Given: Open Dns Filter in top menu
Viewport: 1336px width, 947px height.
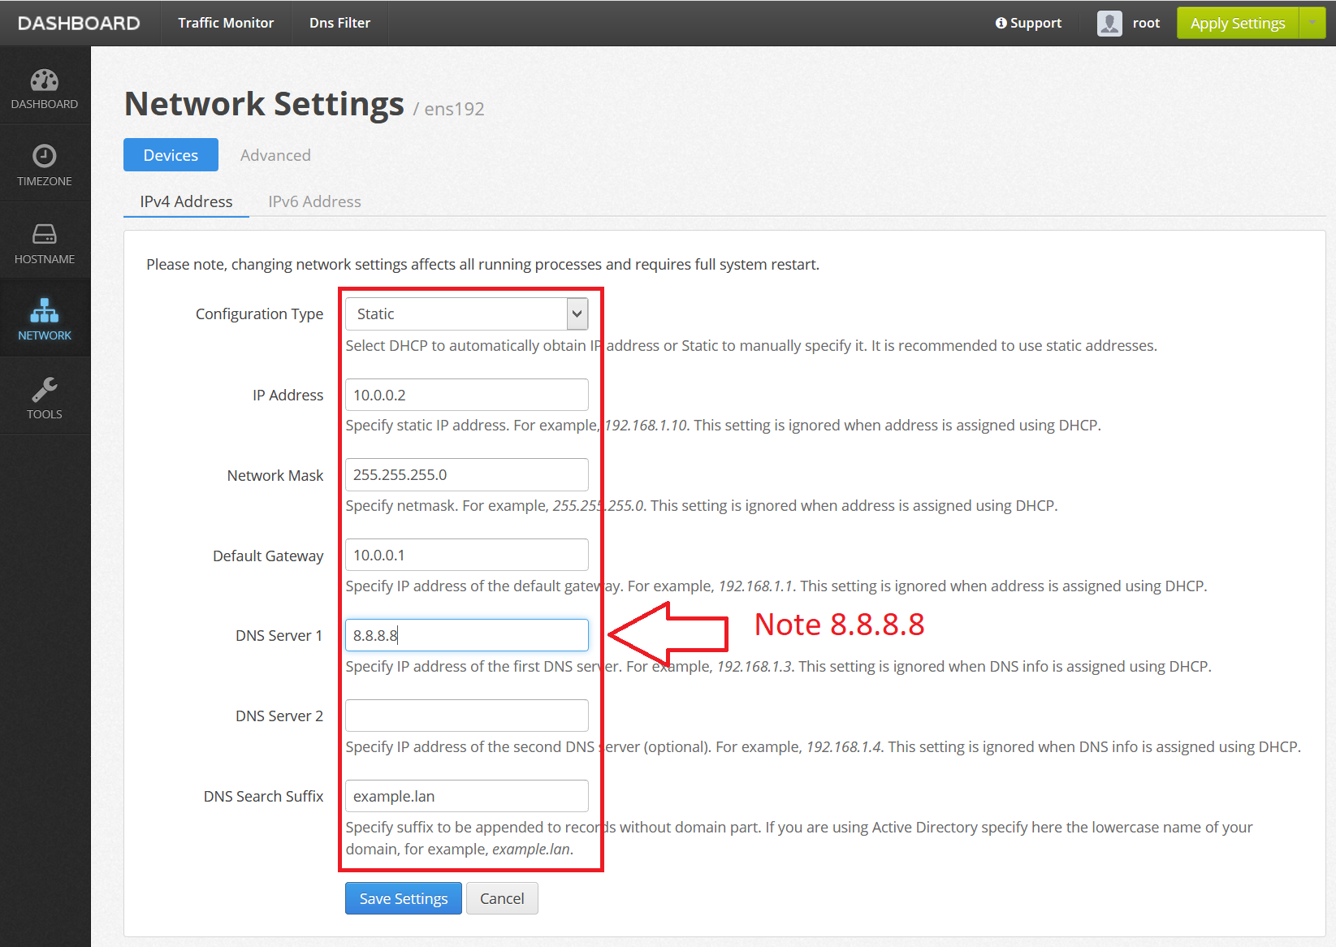Looking at the screenshot, I should (339, 23).
